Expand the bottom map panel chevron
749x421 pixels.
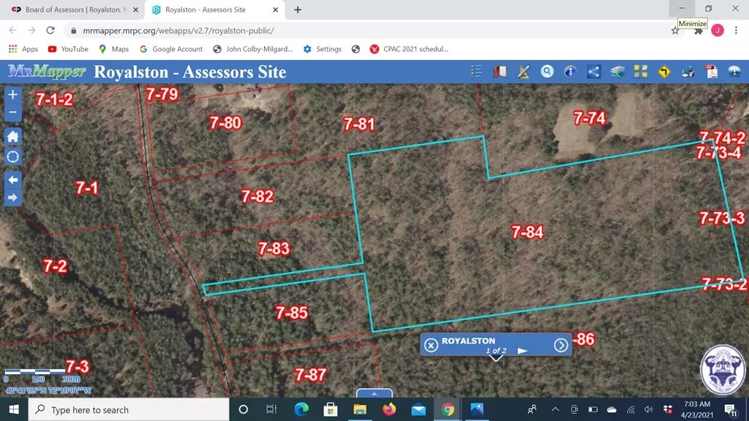(374, 393)
